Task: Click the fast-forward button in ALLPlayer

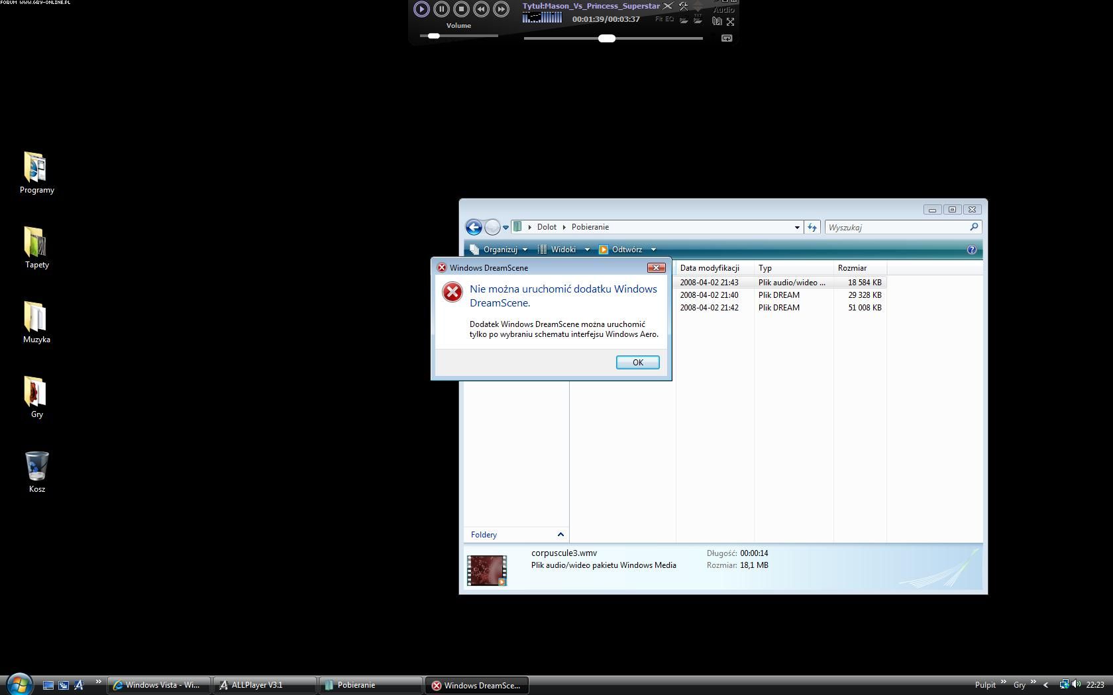Action: [x=501, y=9]
